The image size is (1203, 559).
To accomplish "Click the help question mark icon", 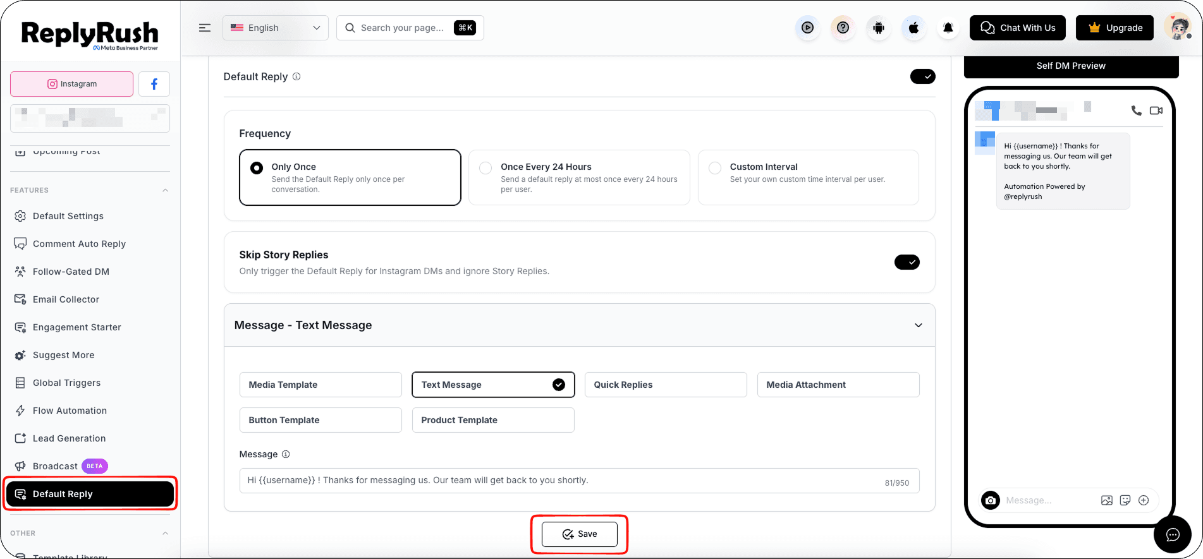I will point(843,28).
